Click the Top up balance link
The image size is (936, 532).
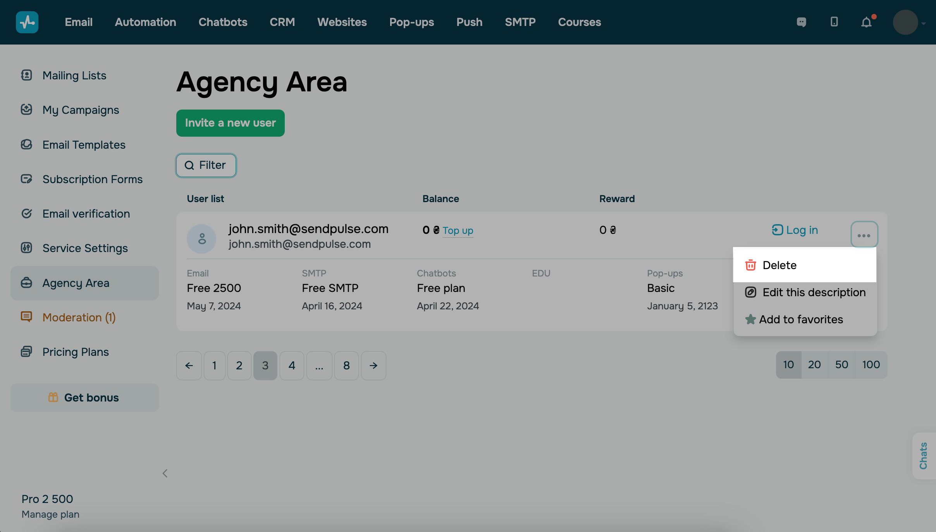458,230
